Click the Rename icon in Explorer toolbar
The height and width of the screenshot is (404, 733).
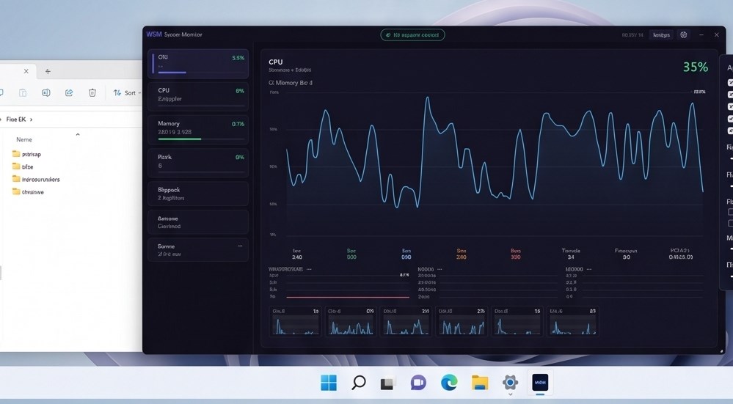tap(45, 92)
